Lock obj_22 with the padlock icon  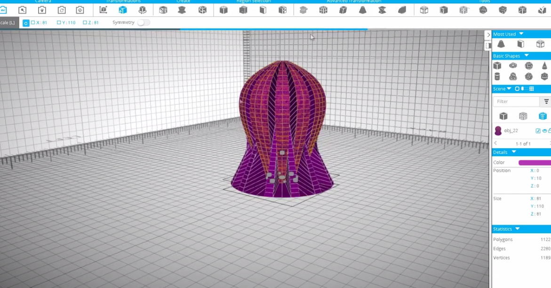pos(550,131)
